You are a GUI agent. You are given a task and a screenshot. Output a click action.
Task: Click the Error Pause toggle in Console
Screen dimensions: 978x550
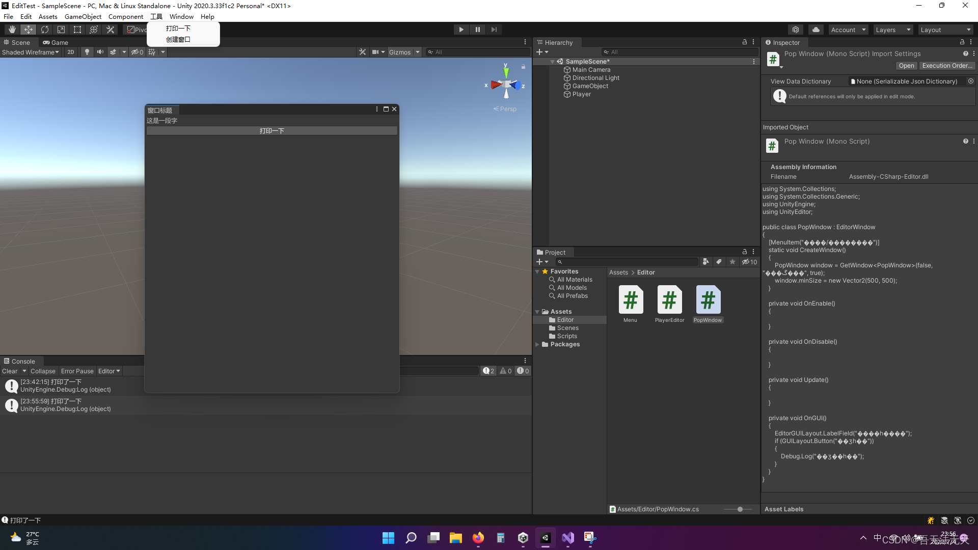(76, 371)
